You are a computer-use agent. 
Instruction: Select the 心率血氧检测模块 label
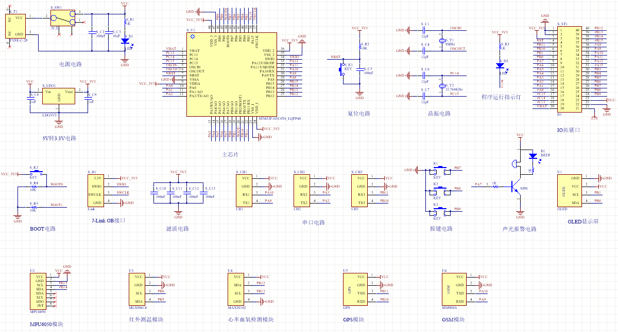pos(251,319)
